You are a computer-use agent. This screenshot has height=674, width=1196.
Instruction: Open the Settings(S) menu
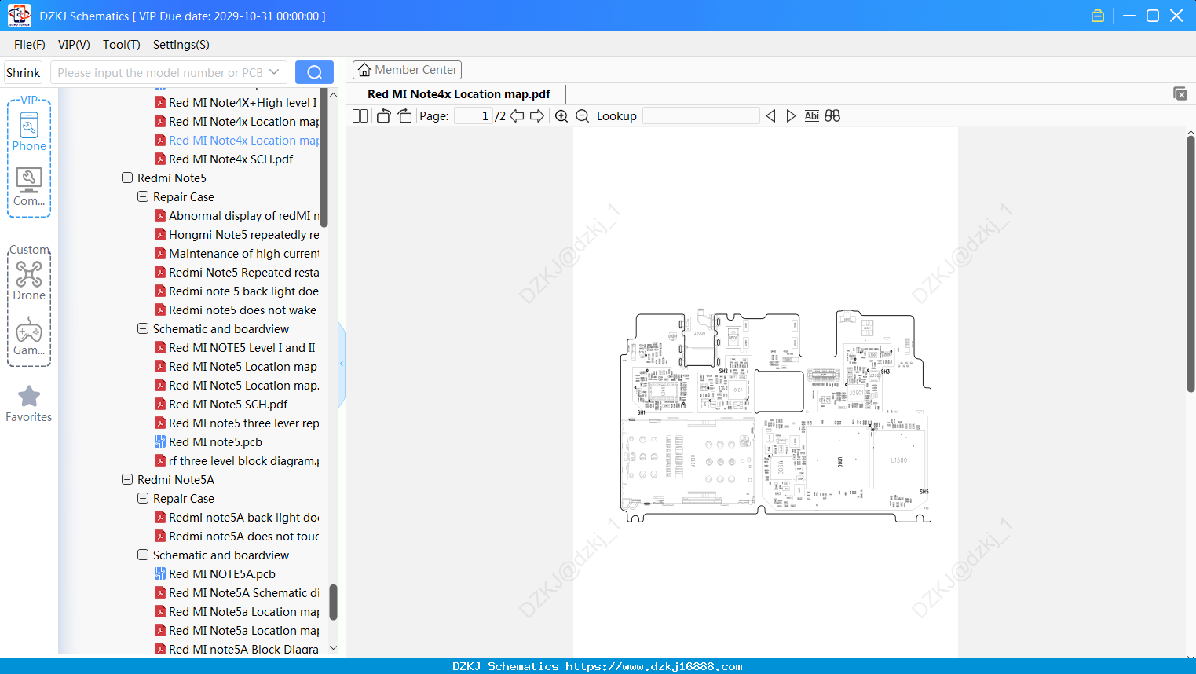pos(181,45)
